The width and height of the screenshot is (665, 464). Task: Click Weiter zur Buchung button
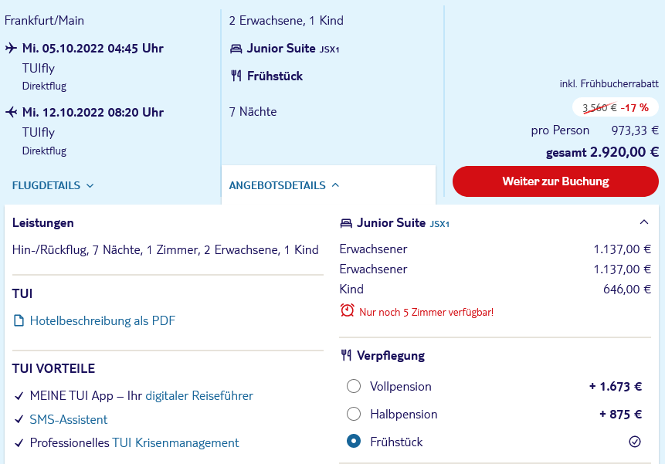point(555,181)
